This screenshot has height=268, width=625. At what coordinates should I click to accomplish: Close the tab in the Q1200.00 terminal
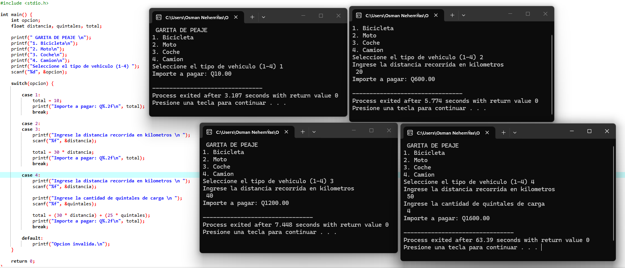pyautogui.click(x=286, y=132)
